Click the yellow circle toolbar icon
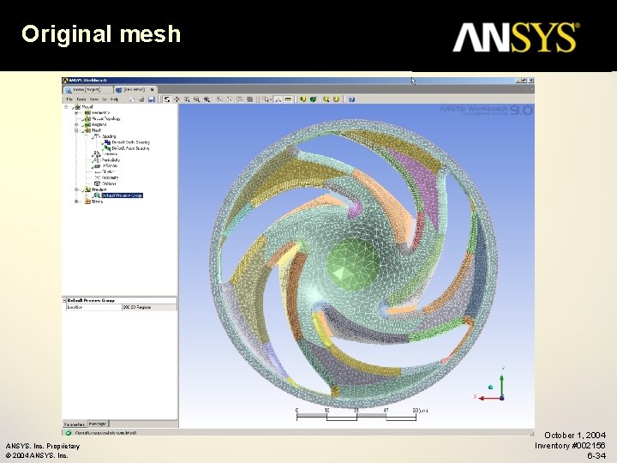The image size is (617, 463). [x=337, y=99]
